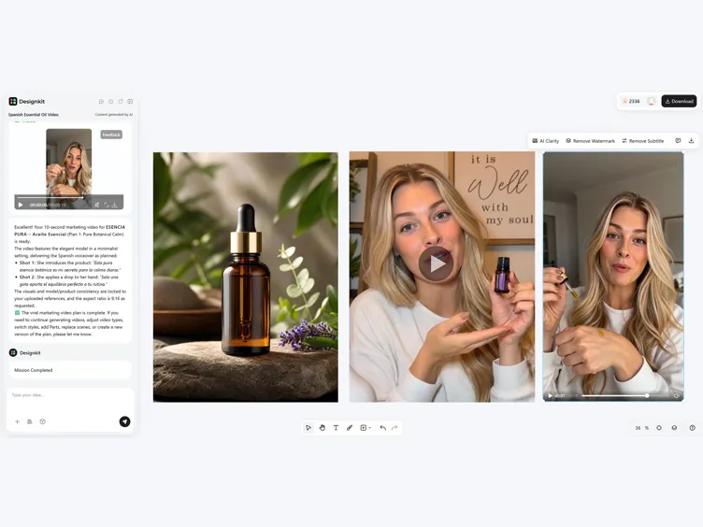Seek the right canvas video progress slider
Viewport: 703px width, 527px height.
click(x=625, y=395)
